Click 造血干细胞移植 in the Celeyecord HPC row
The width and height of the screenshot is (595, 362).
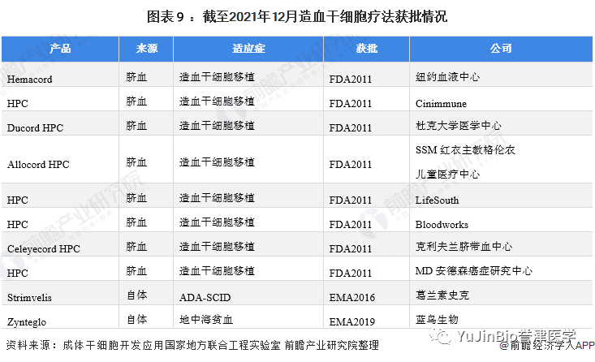coord(217,247)
